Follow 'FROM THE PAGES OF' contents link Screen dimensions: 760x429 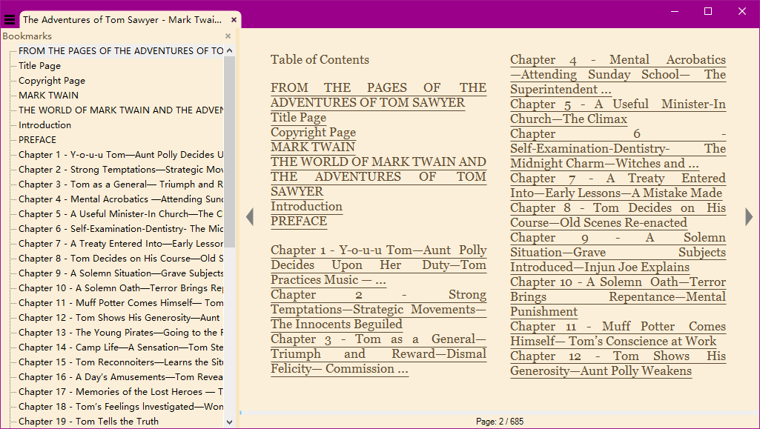pos(379,95)
